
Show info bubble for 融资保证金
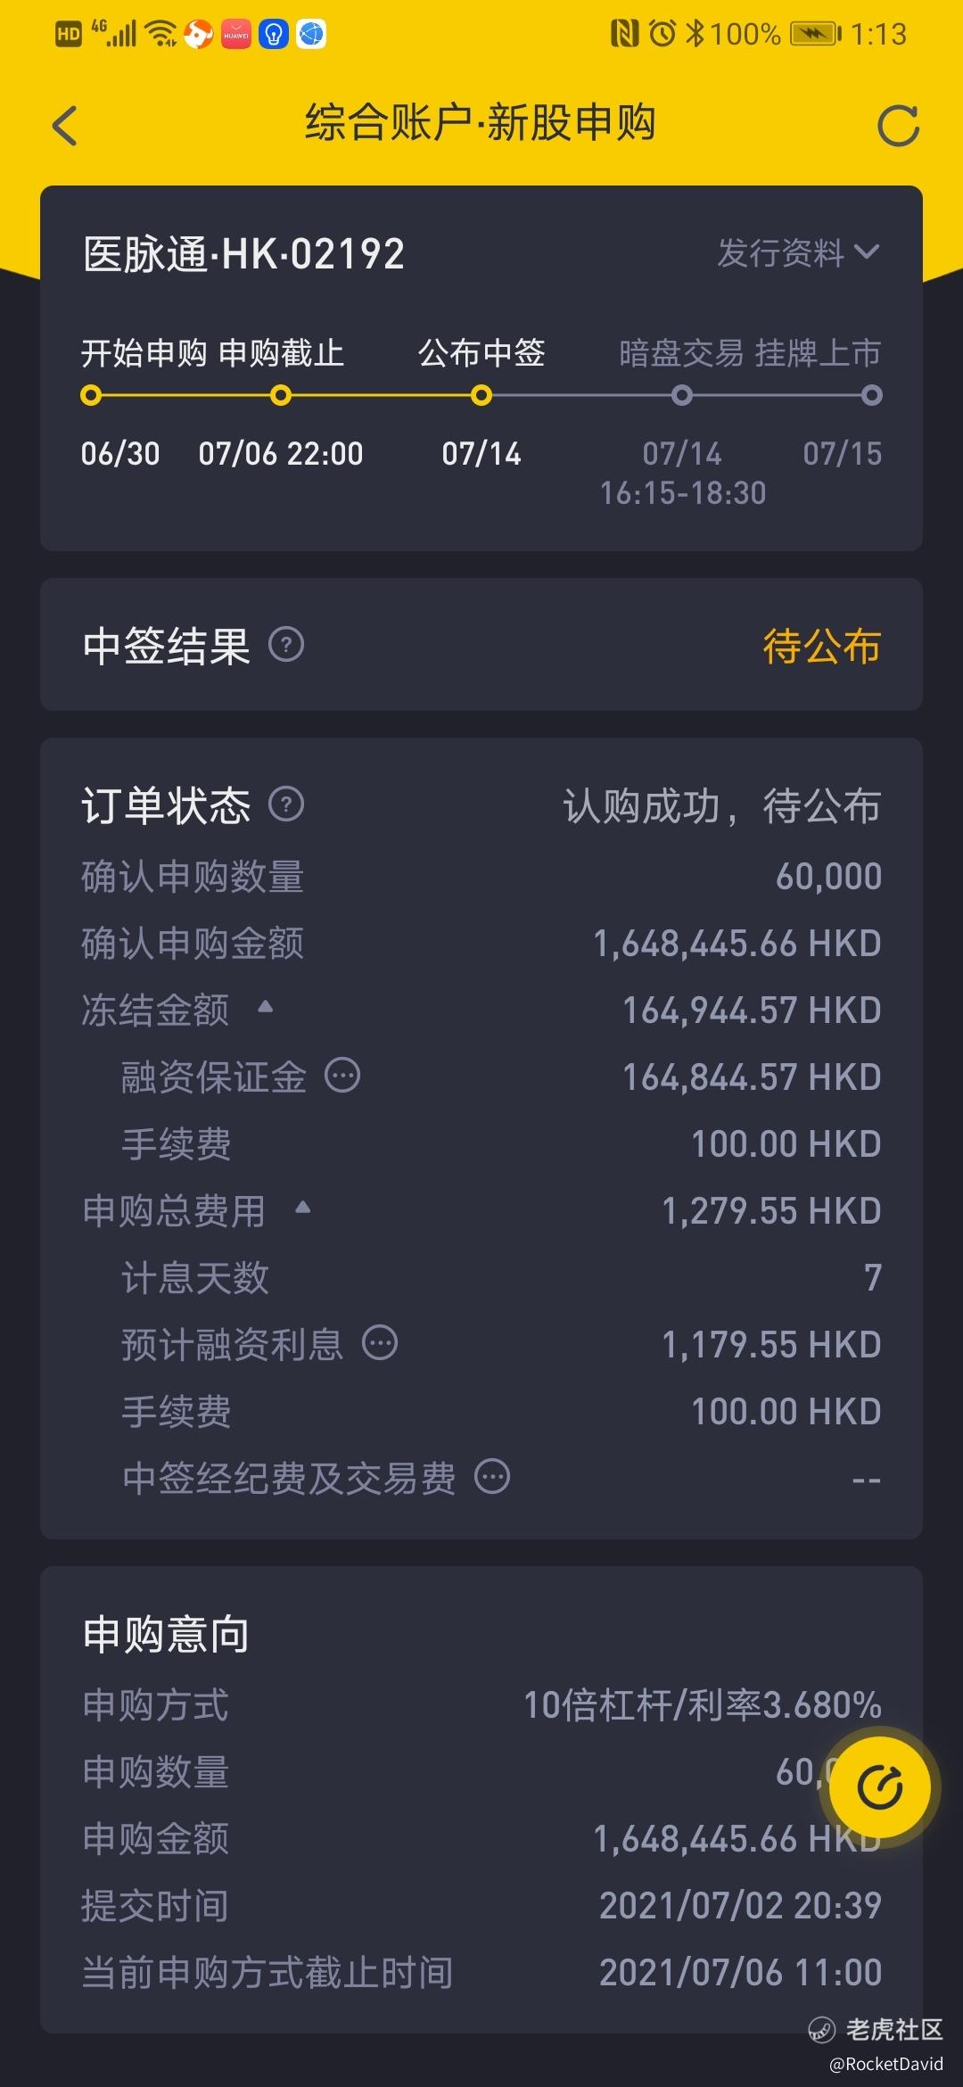[x=342, y=1076]
